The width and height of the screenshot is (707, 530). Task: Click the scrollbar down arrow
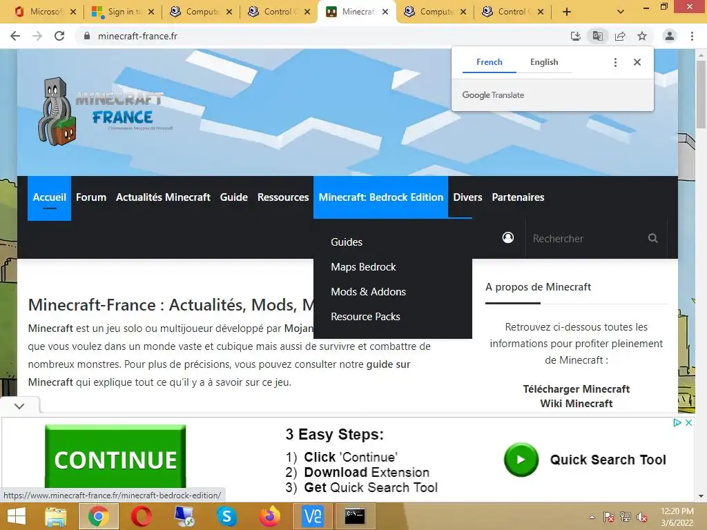[701, 496]
